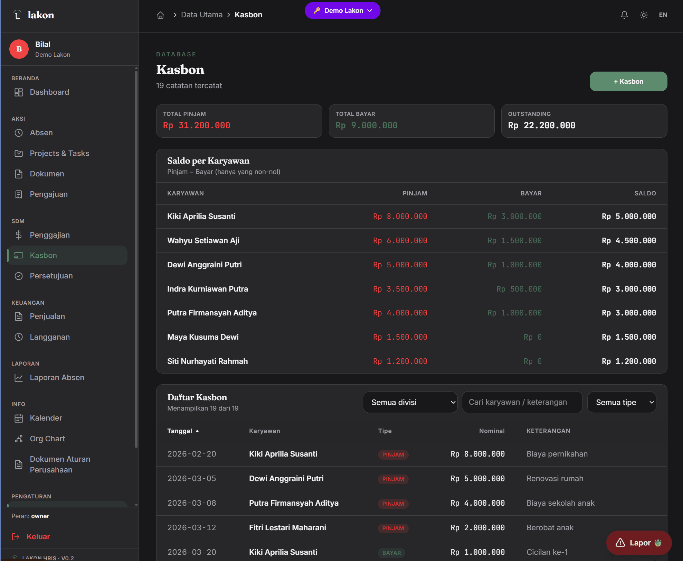Click Data Utama in the breadcrumb
Viewport: 683px width, 561px height.
point(202,15)
